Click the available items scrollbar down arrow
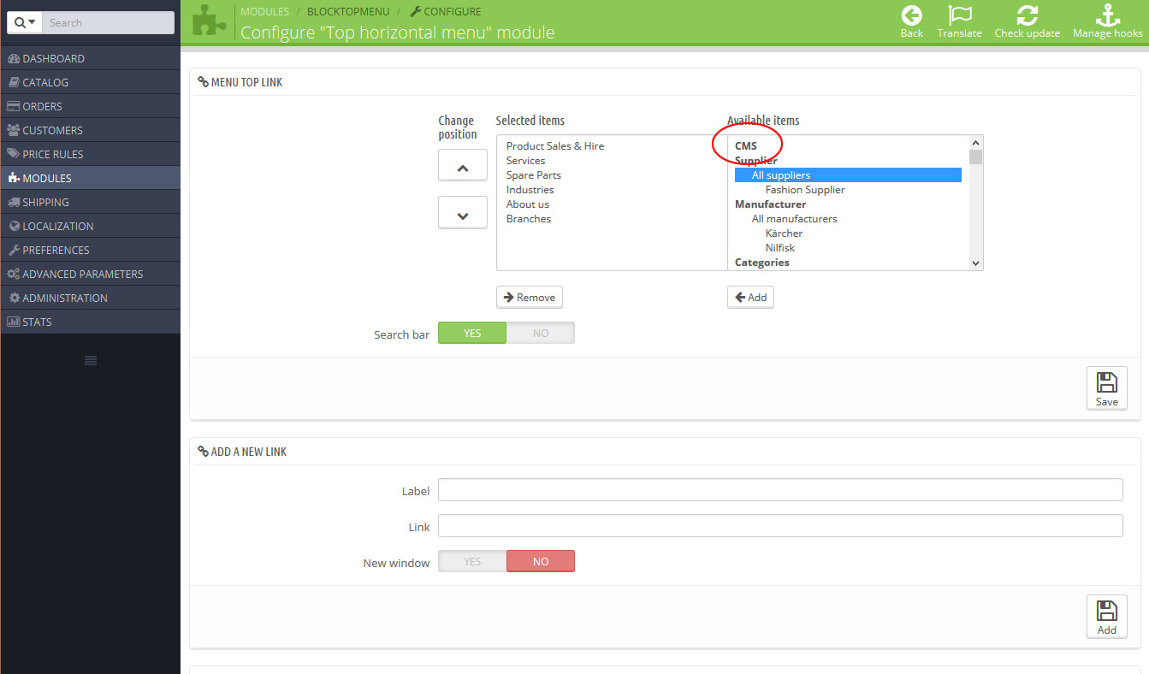This screenshot has height=674, width=1149. pyautogui.click(x=975, y=263)
